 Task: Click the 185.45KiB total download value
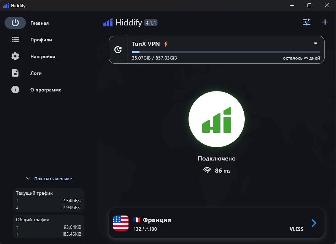tap(71, 234)
